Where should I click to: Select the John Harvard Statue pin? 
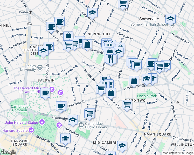tap(42, 122)
